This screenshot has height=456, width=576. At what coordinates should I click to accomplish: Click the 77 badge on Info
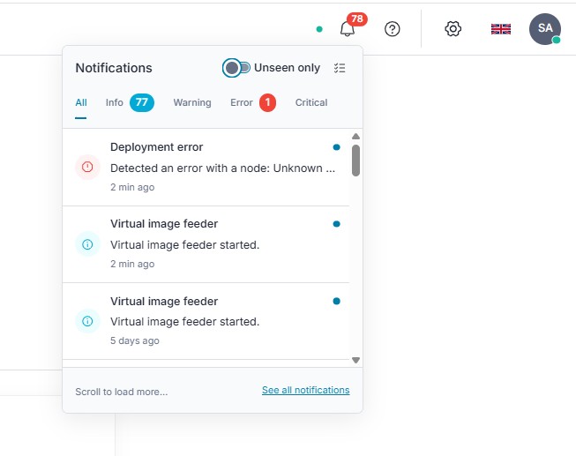click(142, 102)
